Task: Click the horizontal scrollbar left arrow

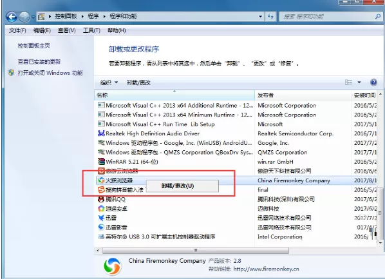Action: pos(98,250)
